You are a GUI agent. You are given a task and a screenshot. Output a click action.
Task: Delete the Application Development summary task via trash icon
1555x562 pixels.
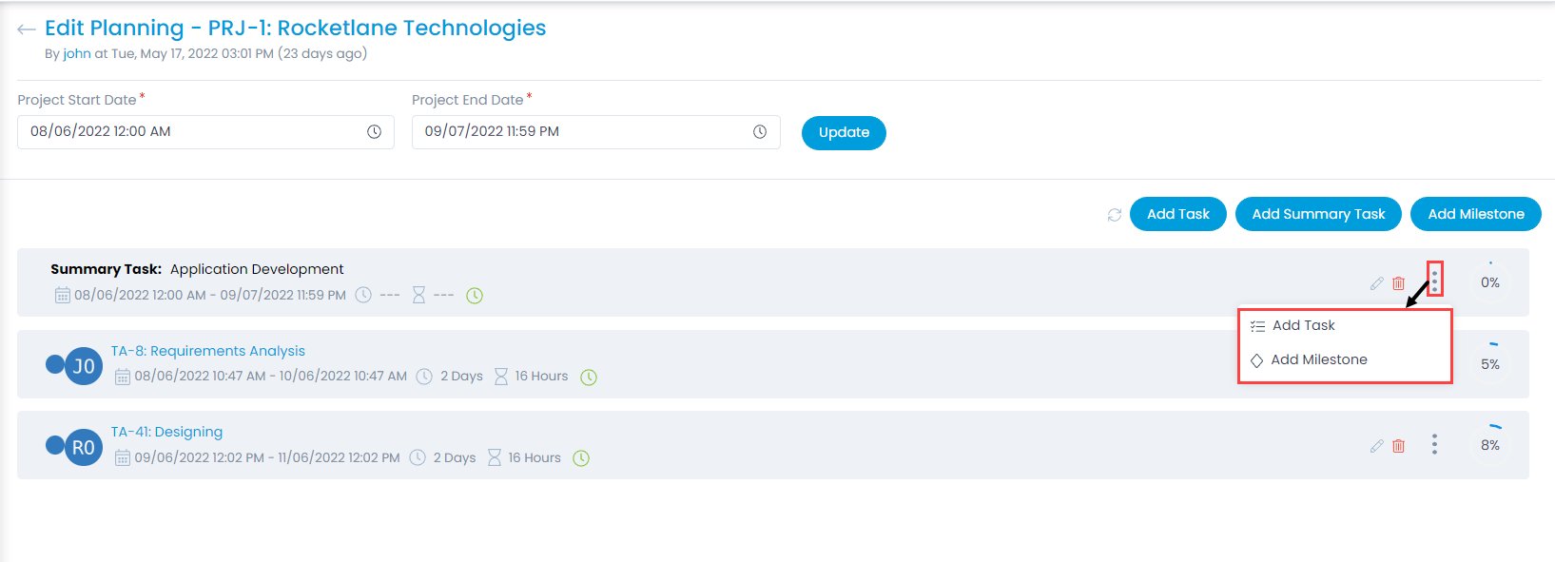pyautogui.click(x=1398, y=281)
